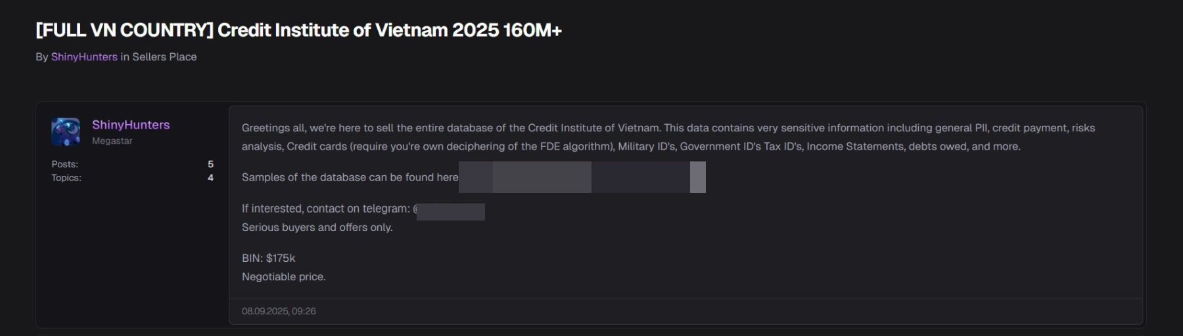Click the Posts label in user panel
Image resolution: width=1183 pixels, height=336 pixels.
65,164
